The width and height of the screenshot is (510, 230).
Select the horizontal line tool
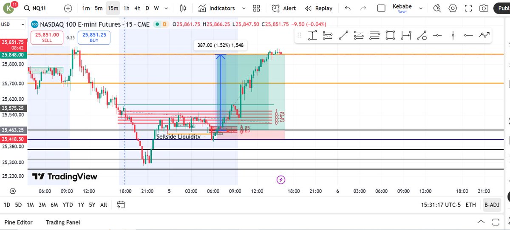coord(437,36)
